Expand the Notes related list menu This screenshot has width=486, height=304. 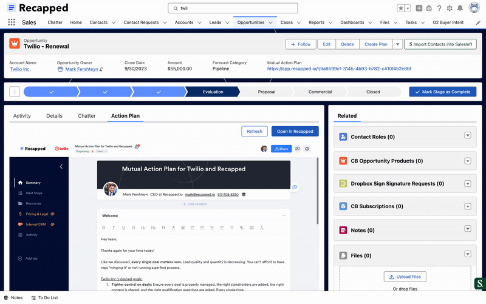tap(468, 229)
